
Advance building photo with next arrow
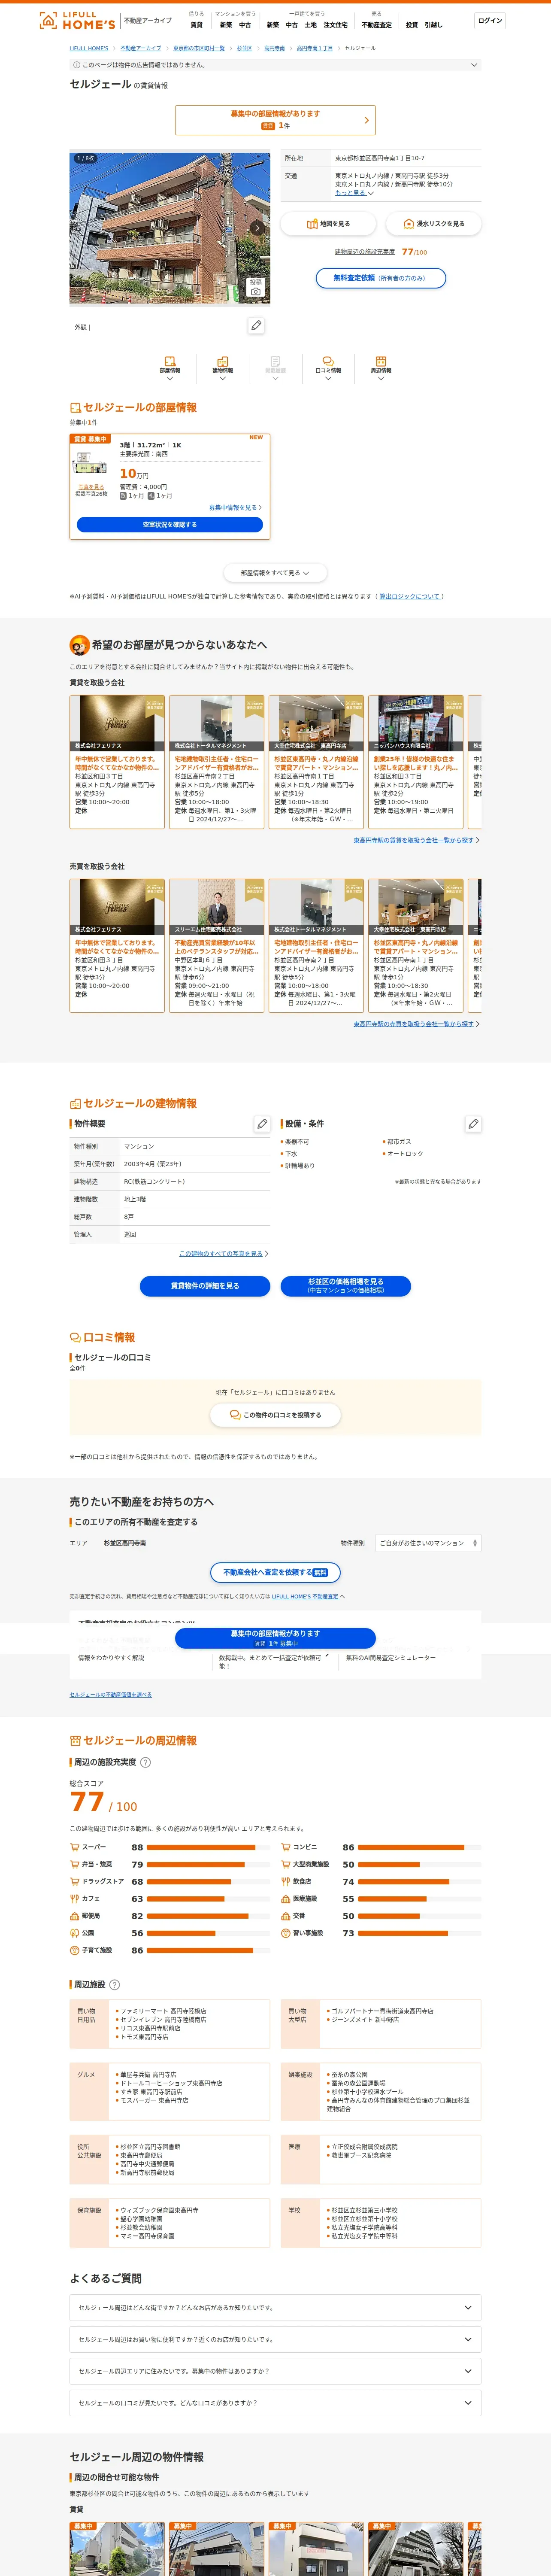point(257,228)
